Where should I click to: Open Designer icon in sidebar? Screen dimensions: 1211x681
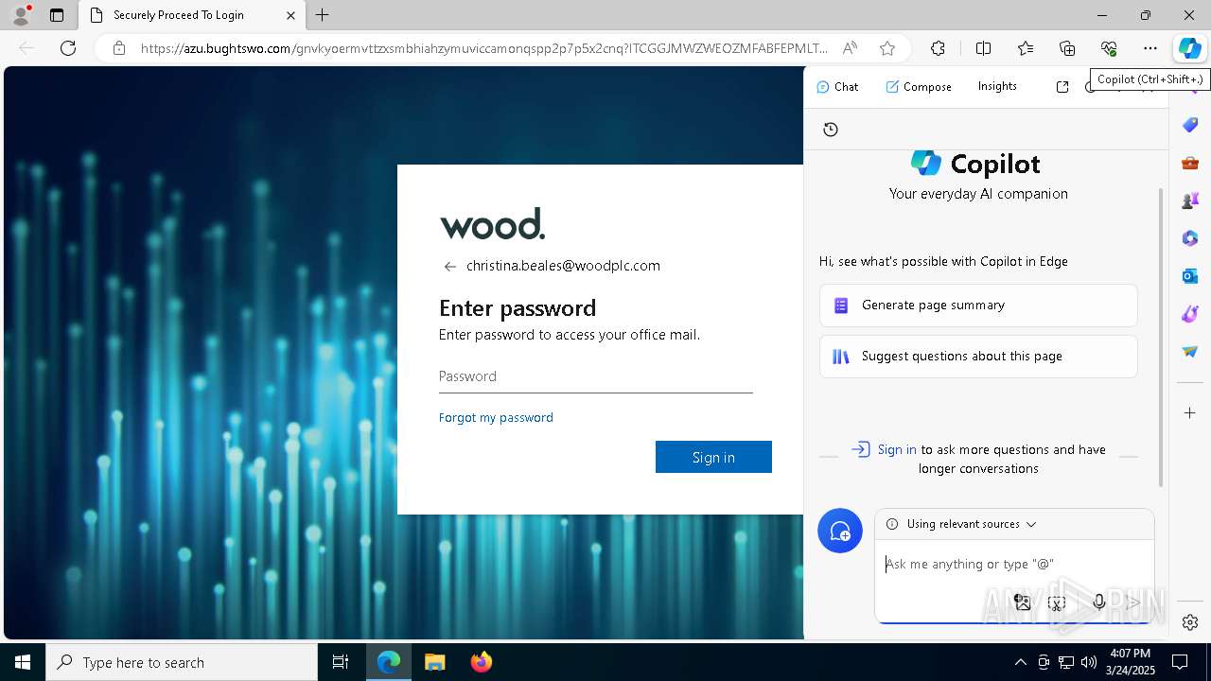click(1190, 314)
